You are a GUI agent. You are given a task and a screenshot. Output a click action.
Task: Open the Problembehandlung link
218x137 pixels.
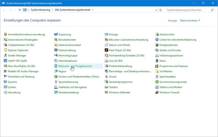(x=121, y=66)
